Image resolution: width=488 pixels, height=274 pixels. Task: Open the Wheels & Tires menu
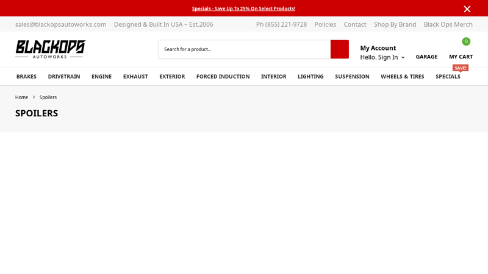[402, 77]
